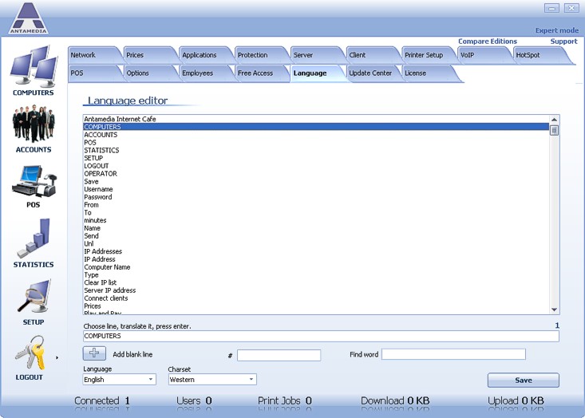Select the 'LOGOUT' list line

(x=316, y=166)
